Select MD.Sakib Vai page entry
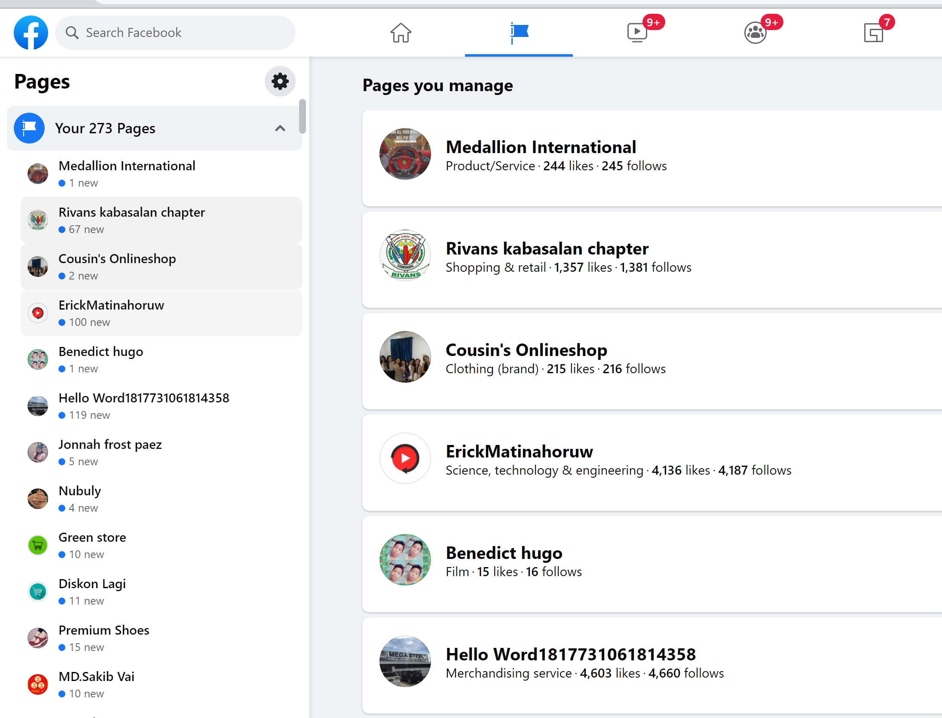The width and height of the screenshot is (942, 718). pos(162,684)
